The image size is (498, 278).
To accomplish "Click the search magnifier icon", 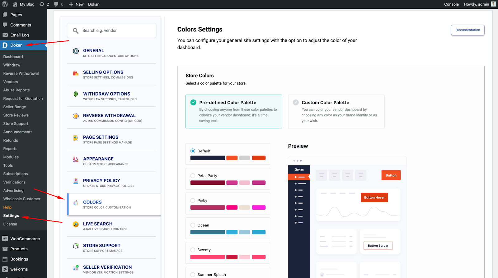I will [x=76, y=31].
